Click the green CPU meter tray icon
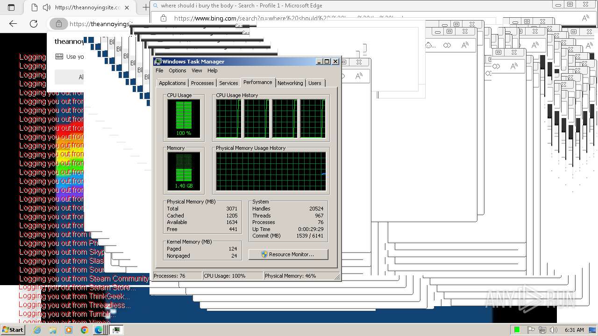The height and width of the screenshot is (336, 598). (517, 330)
